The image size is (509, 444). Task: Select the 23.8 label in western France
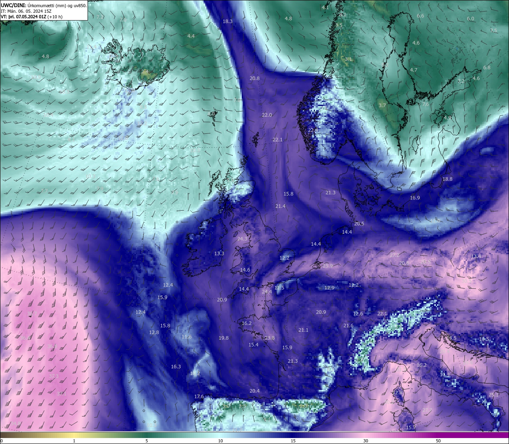(270, 338)
